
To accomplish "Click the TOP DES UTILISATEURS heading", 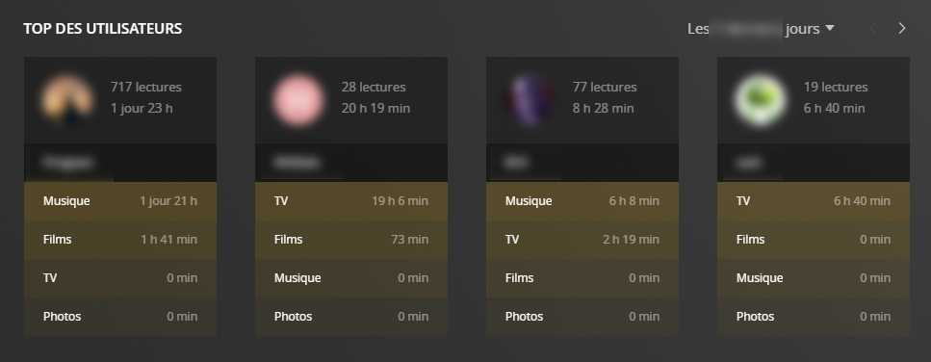I will point(103,29).
